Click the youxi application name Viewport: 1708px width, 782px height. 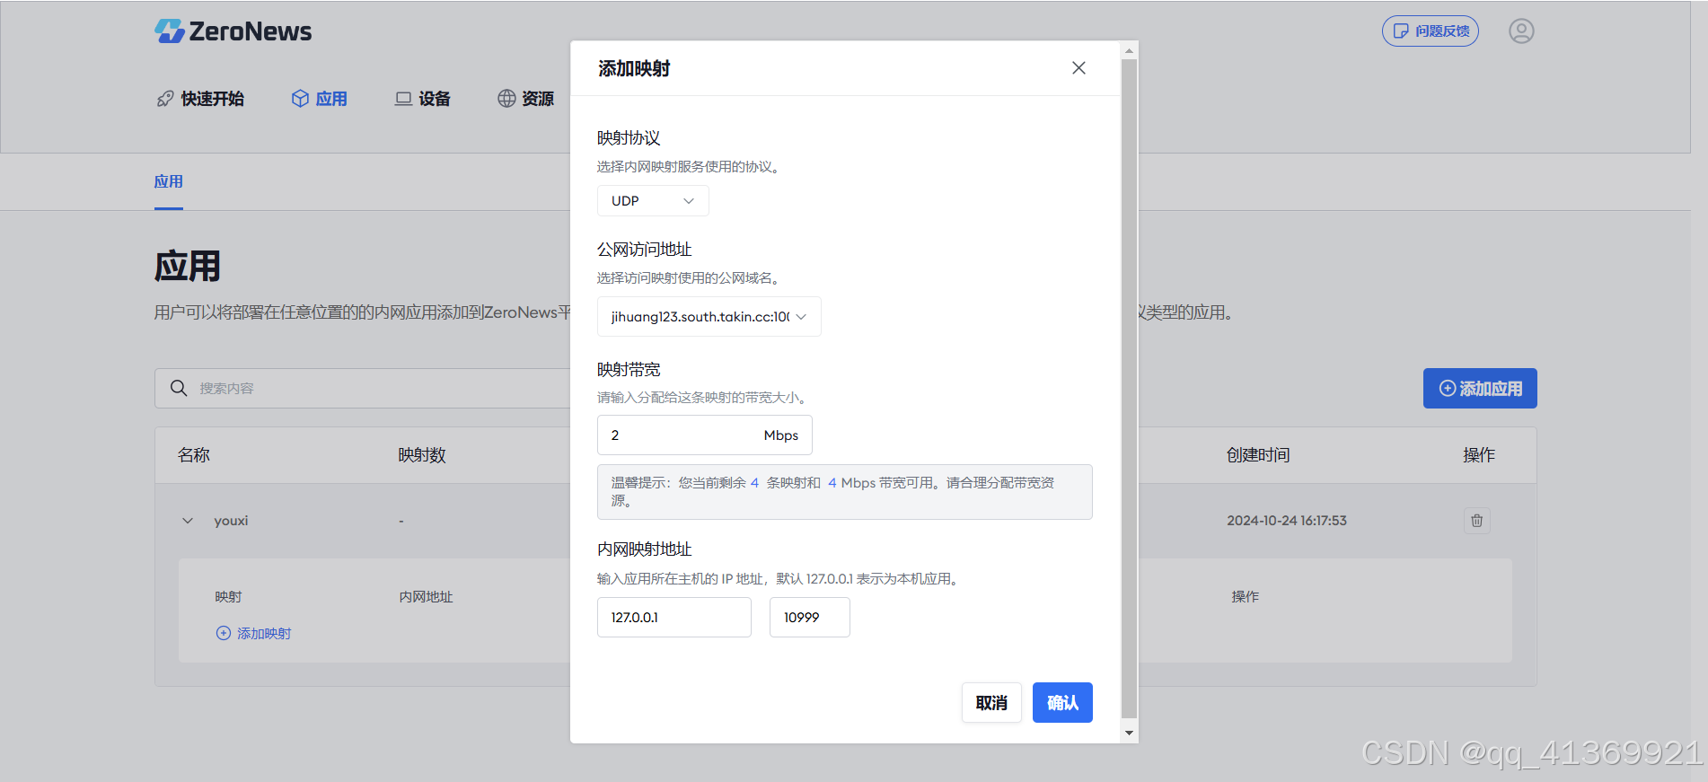point(231,521)
